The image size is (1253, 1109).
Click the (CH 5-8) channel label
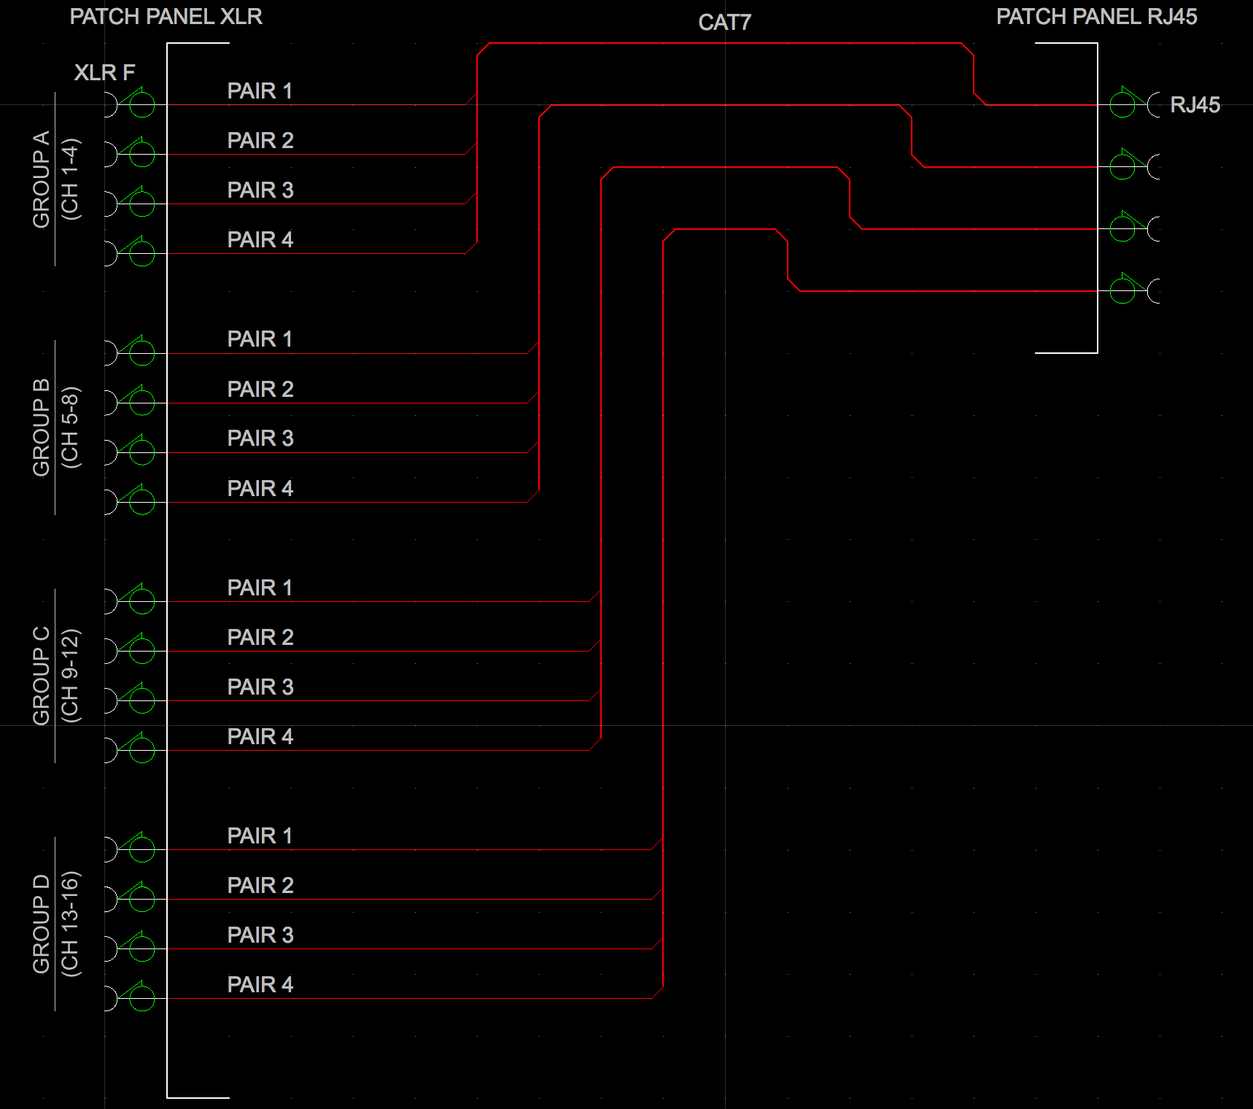70,428
